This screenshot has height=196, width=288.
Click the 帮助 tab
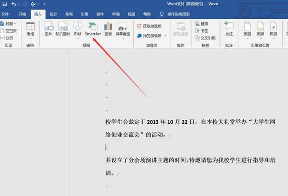coord(147,14)
